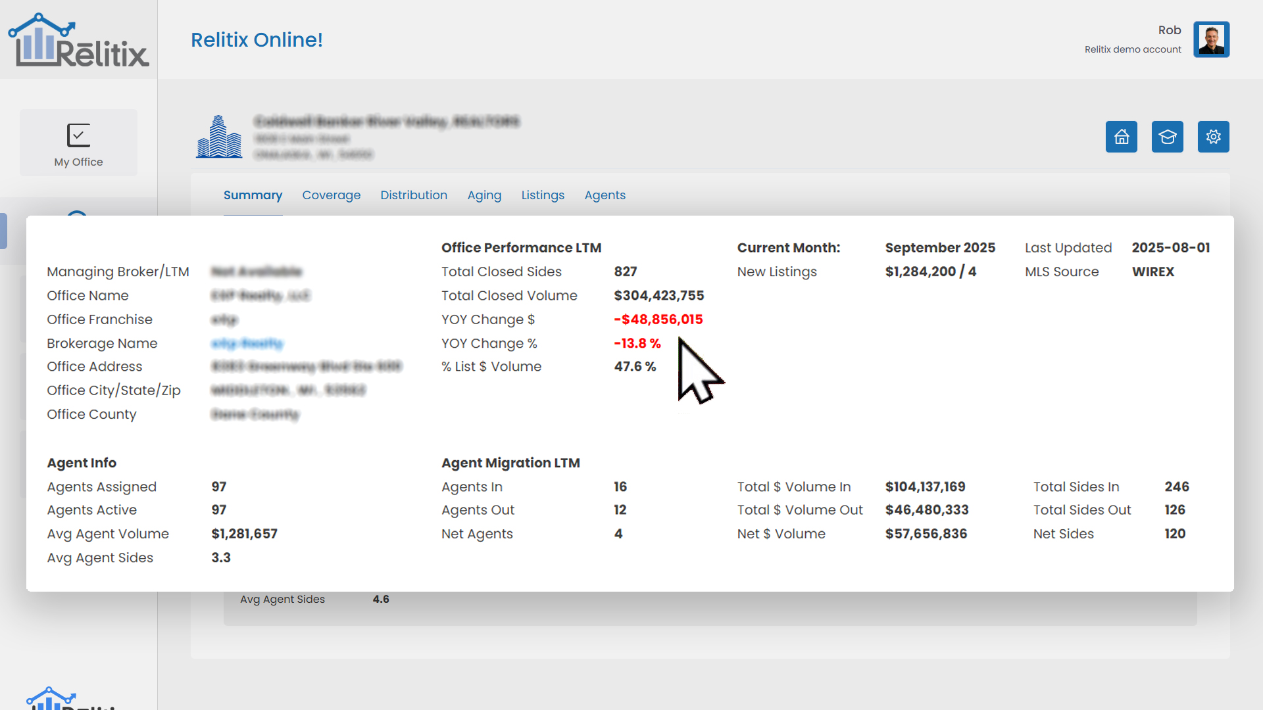Click the Relitix logo in the top-left corner
This screenshot has width=1263, height=710.
79,39
